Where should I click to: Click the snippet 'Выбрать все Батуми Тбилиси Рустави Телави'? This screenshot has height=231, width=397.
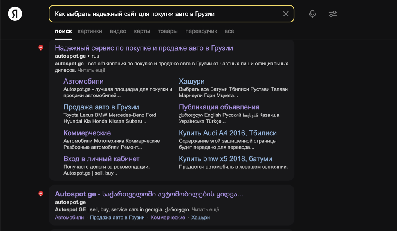coord(233,89)
